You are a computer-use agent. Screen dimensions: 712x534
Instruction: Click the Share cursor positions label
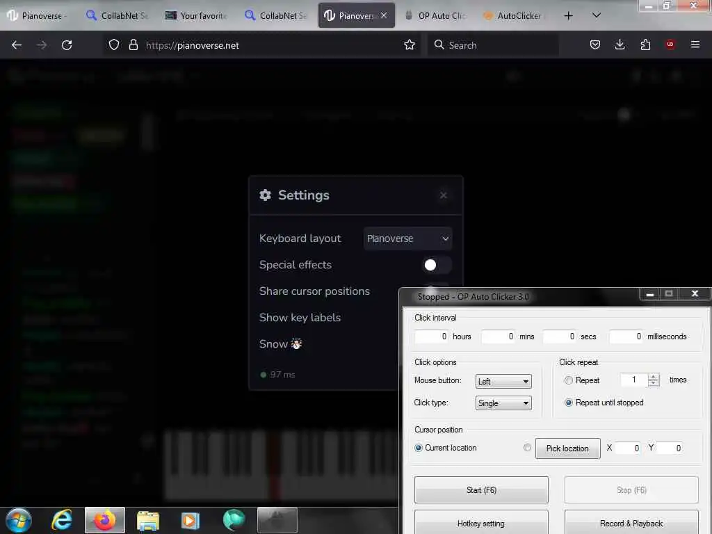pyautogui.click(x=315, y=291)
